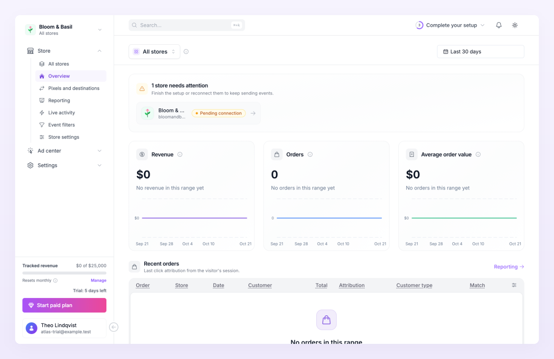This screenshot has height=359, width=554.
Task: Sort by the Customer type column header
Action: [414, 286]
